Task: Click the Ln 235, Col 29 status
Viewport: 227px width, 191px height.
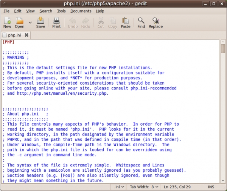Action: (x=177, y=187)
